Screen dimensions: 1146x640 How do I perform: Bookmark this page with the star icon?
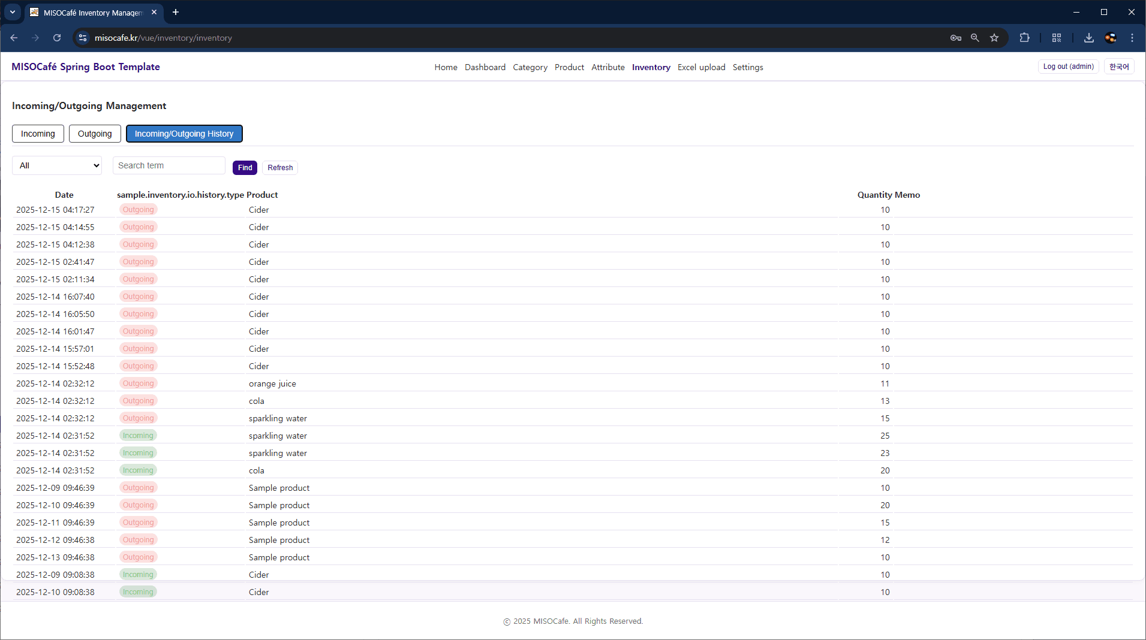click(995, 37)
